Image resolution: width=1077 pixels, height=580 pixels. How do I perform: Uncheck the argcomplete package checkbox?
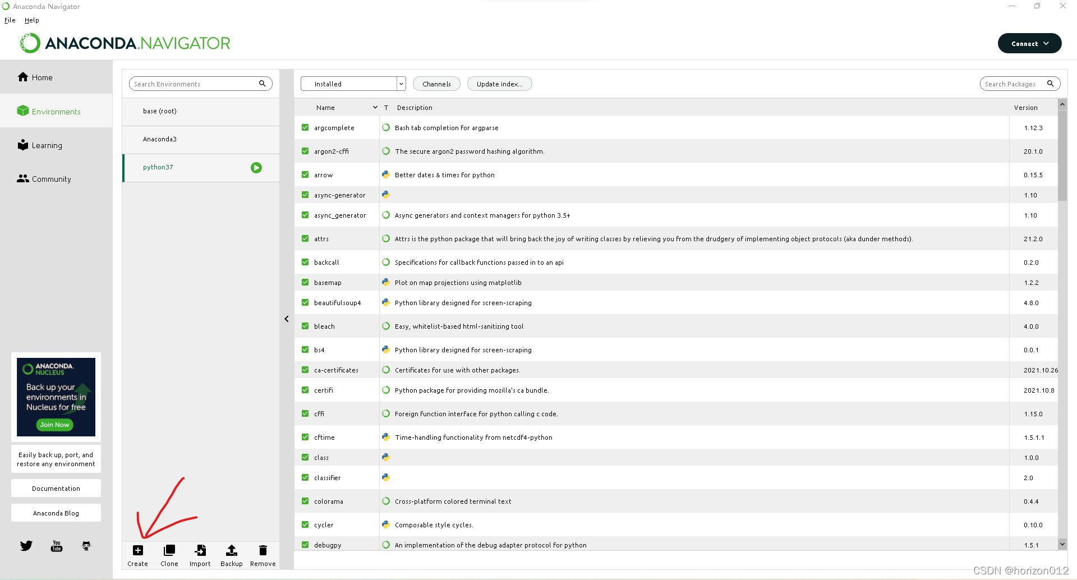[305, 127]
